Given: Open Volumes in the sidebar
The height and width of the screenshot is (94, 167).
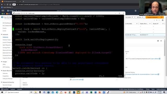Looking at the screenshot, I should pyautogui.click(x=5, y=73).
